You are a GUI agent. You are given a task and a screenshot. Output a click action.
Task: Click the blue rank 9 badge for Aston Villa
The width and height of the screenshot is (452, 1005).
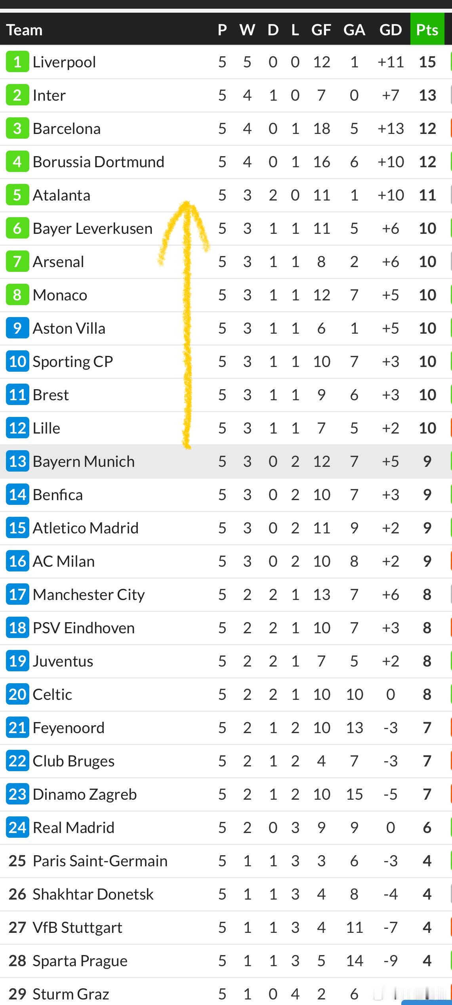[x=17, y=328]
